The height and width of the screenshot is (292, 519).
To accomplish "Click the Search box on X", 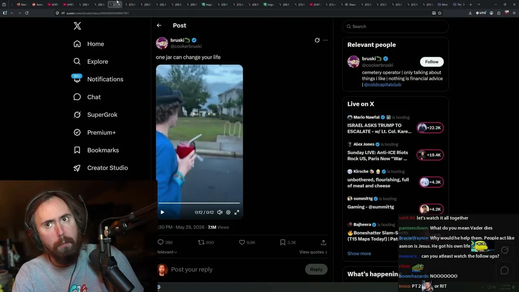I will tap(396, 26).
